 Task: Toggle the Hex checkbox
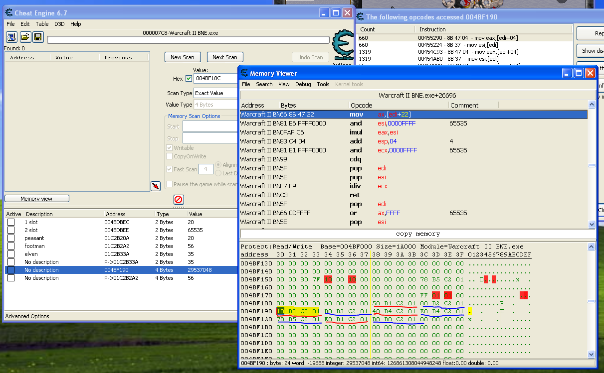coord(189,78)
